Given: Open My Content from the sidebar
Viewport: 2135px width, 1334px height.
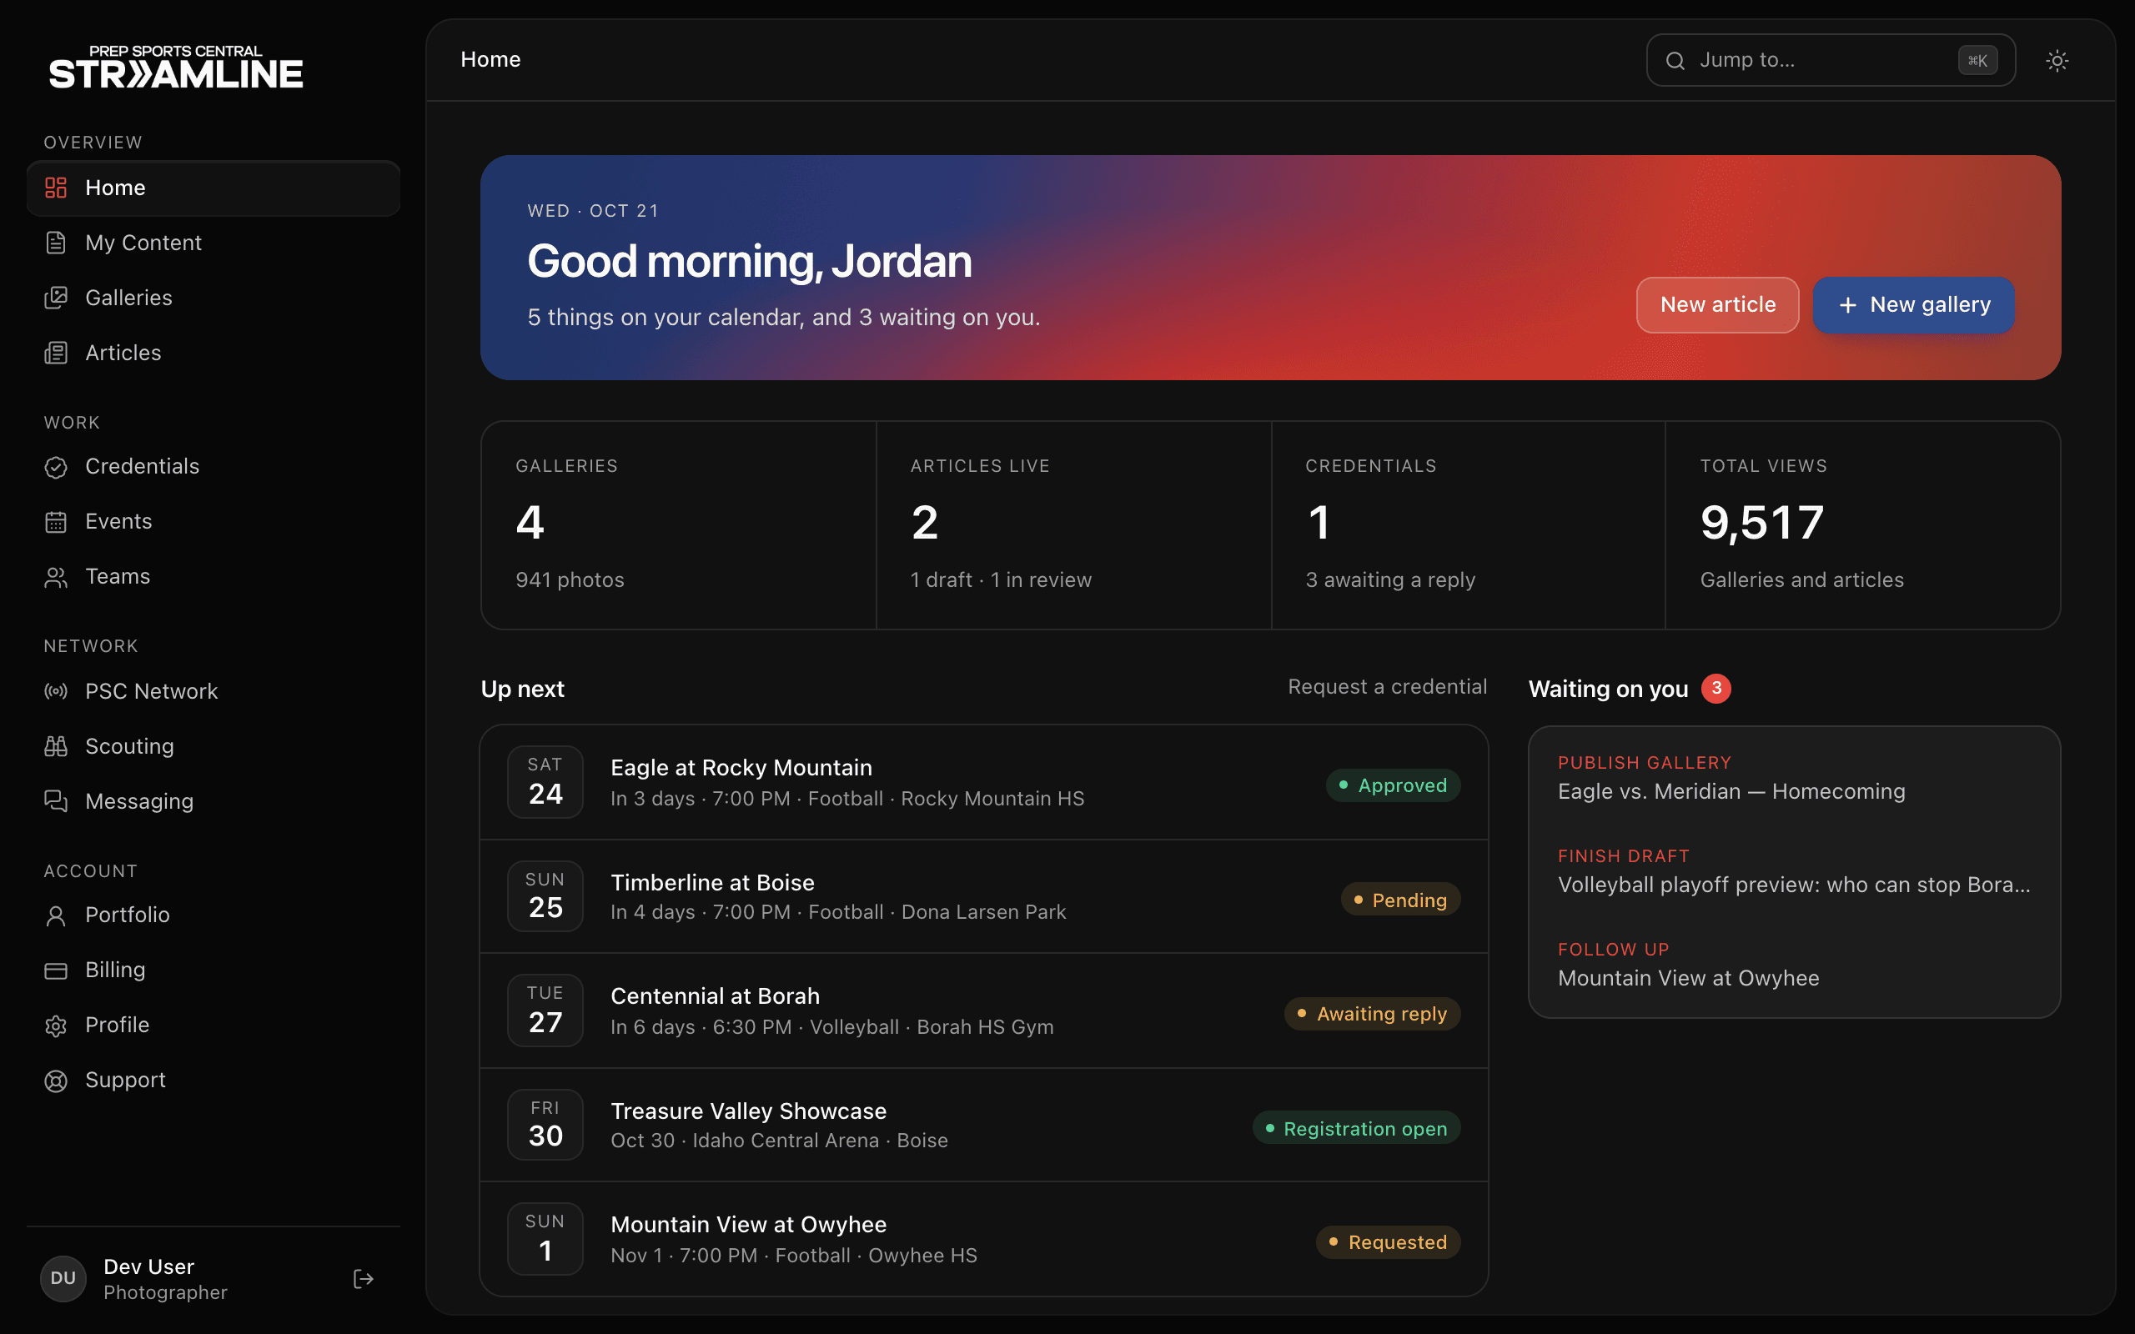Looking at the screenshot, I should point(213,243).
